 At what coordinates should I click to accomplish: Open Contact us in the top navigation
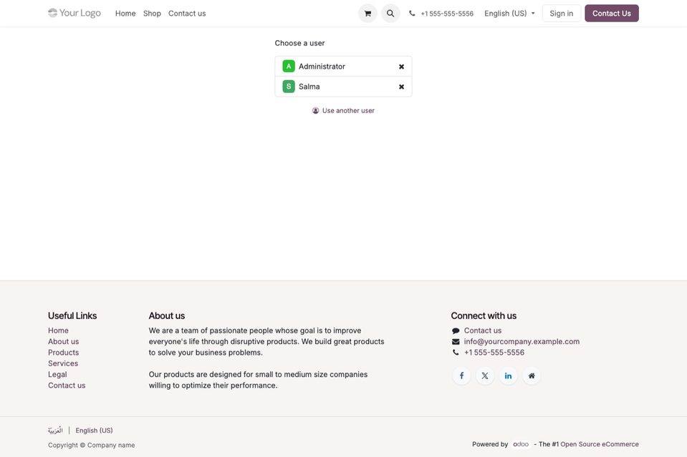(187, 14)
